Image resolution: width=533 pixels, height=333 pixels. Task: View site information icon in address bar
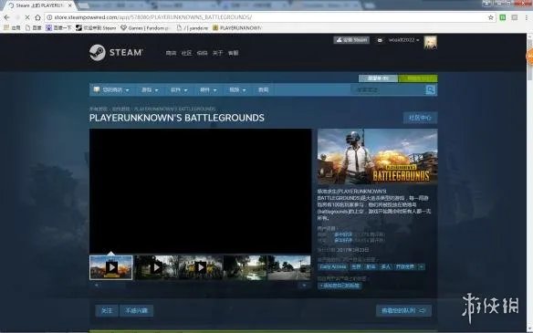click(x=49, y=17)
